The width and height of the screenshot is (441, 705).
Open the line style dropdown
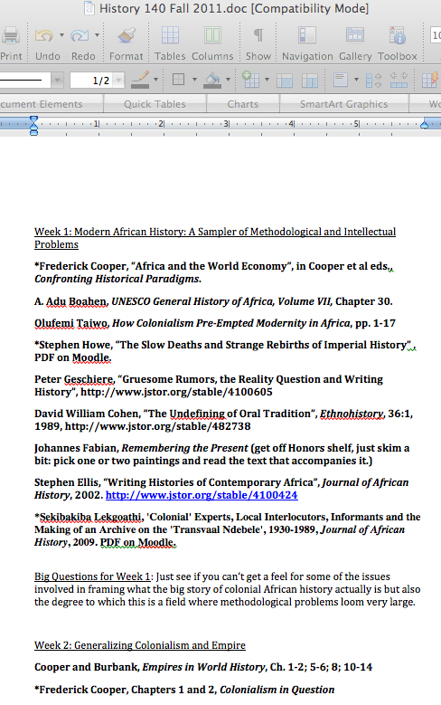coord(57,80)
